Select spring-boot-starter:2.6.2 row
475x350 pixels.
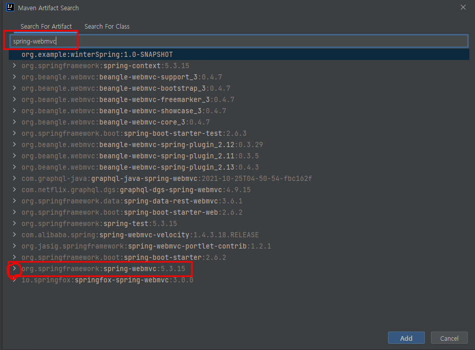239,257
